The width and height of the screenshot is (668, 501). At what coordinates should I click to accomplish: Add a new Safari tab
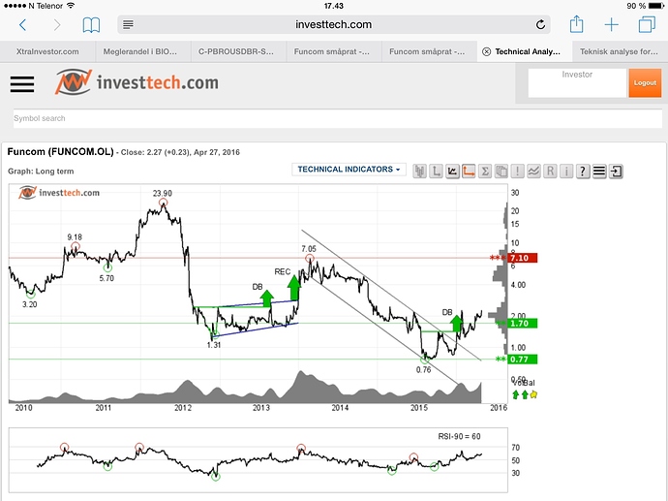pyautogui.click(x=611, y=25)
